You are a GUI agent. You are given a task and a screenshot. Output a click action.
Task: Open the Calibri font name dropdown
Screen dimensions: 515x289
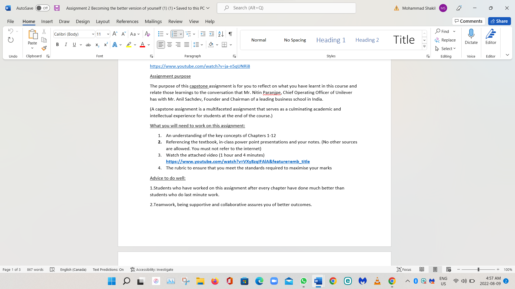click(x=93, y=34)
